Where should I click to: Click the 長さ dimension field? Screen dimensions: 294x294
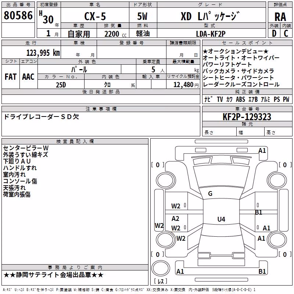coord(219,132)
